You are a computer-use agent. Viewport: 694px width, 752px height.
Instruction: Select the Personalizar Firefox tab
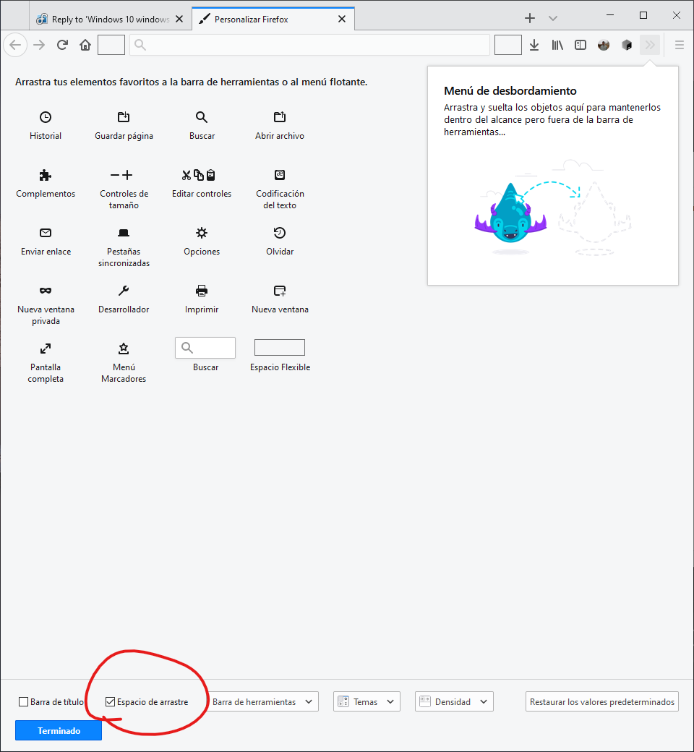[x=273, y=20]
